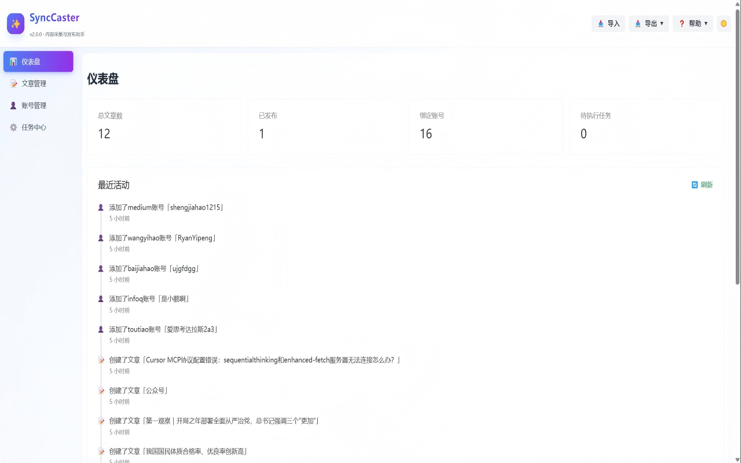Click the SyncCaster sparkle logo icon
Viewport: 741px width, 463px height.
[x=16, y=24]
